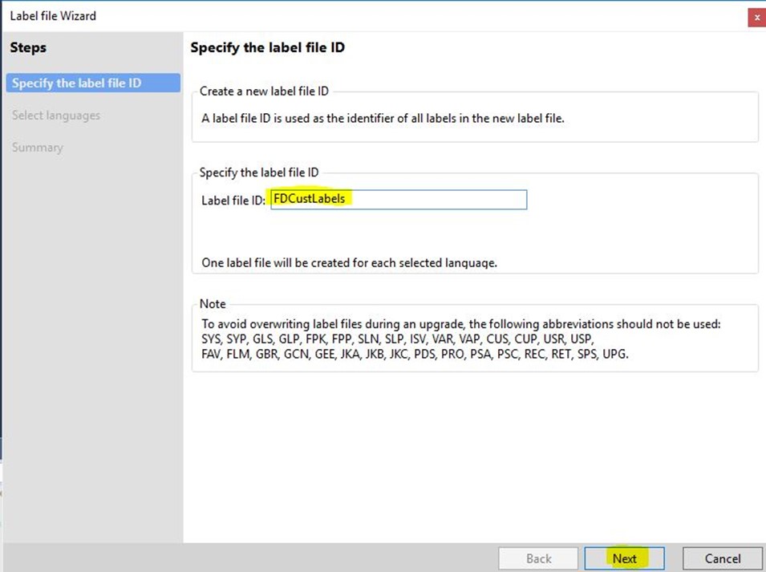
Task: Click the 'To avoid overwriting label files' sentence
Action: click(461, 324)
